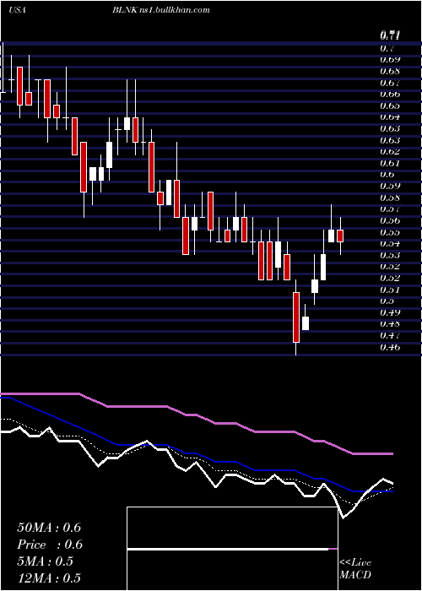
Task: Click the 12MA : 0.5 readout
Action: click(49, 578)
